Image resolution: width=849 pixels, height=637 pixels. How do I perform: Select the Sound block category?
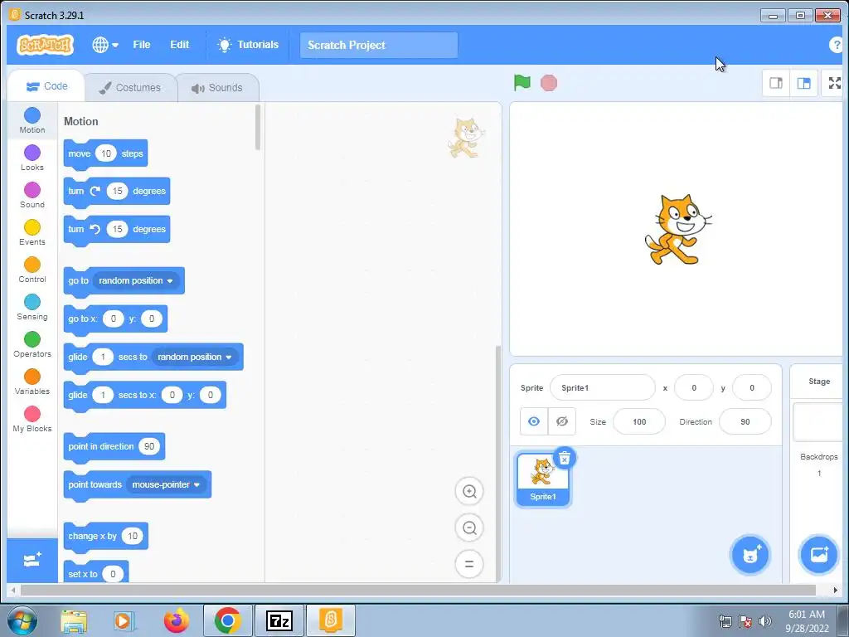coord(32,195)
